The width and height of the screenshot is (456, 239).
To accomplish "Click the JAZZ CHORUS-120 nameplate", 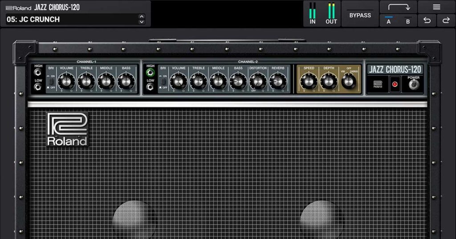I will coord(395,70).
